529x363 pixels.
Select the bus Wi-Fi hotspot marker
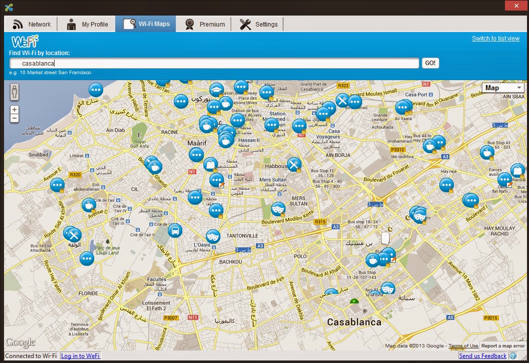click(x=175, y=231)
